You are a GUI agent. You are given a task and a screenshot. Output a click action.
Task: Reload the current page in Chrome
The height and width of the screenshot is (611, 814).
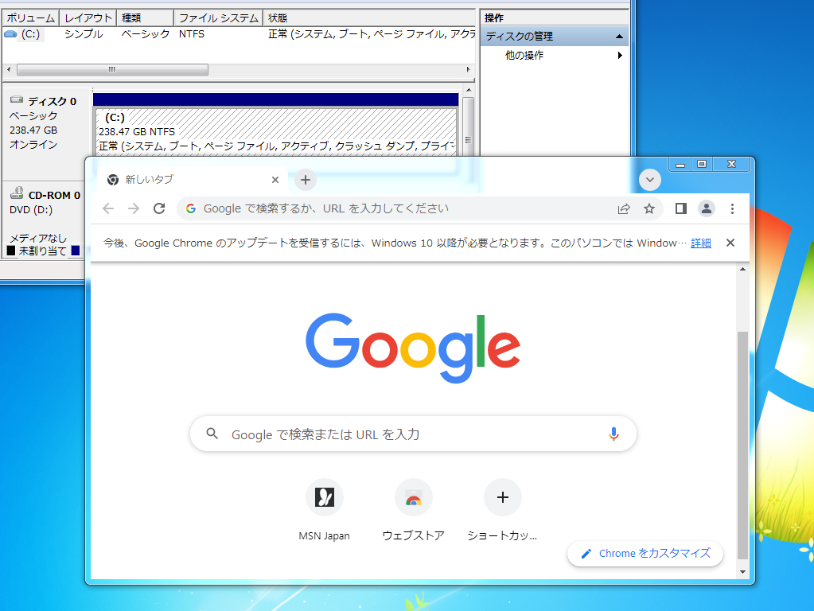coord(158,208)
